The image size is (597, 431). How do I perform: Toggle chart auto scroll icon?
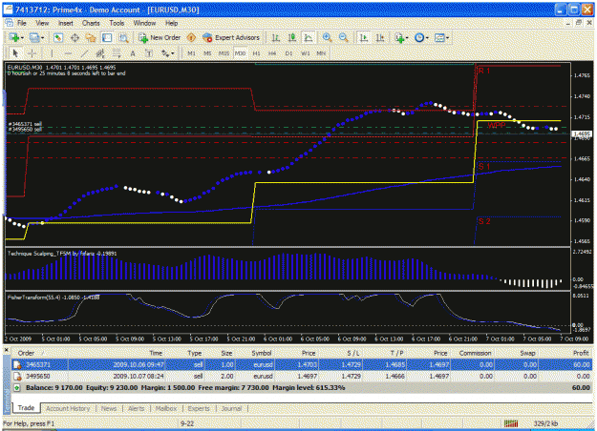pos(364,37)
